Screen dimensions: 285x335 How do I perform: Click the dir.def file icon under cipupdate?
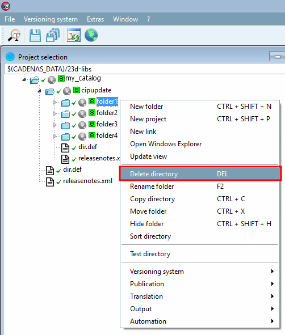click(65, 147)
